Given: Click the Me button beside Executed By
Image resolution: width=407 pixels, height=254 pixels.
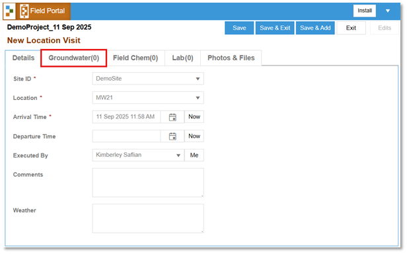Looking at the screenshot, I should tap(194, 155).
